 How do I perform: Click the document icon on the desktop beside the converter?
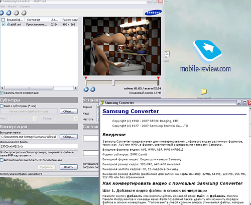[x=167, y=54]
